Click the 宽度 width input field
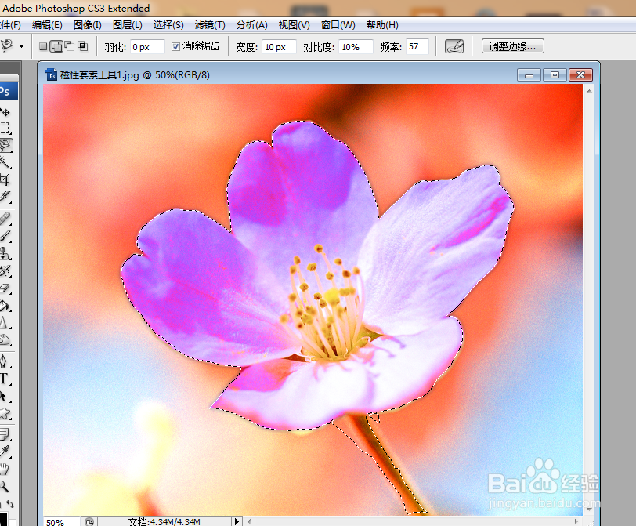 tap(279, 47)
